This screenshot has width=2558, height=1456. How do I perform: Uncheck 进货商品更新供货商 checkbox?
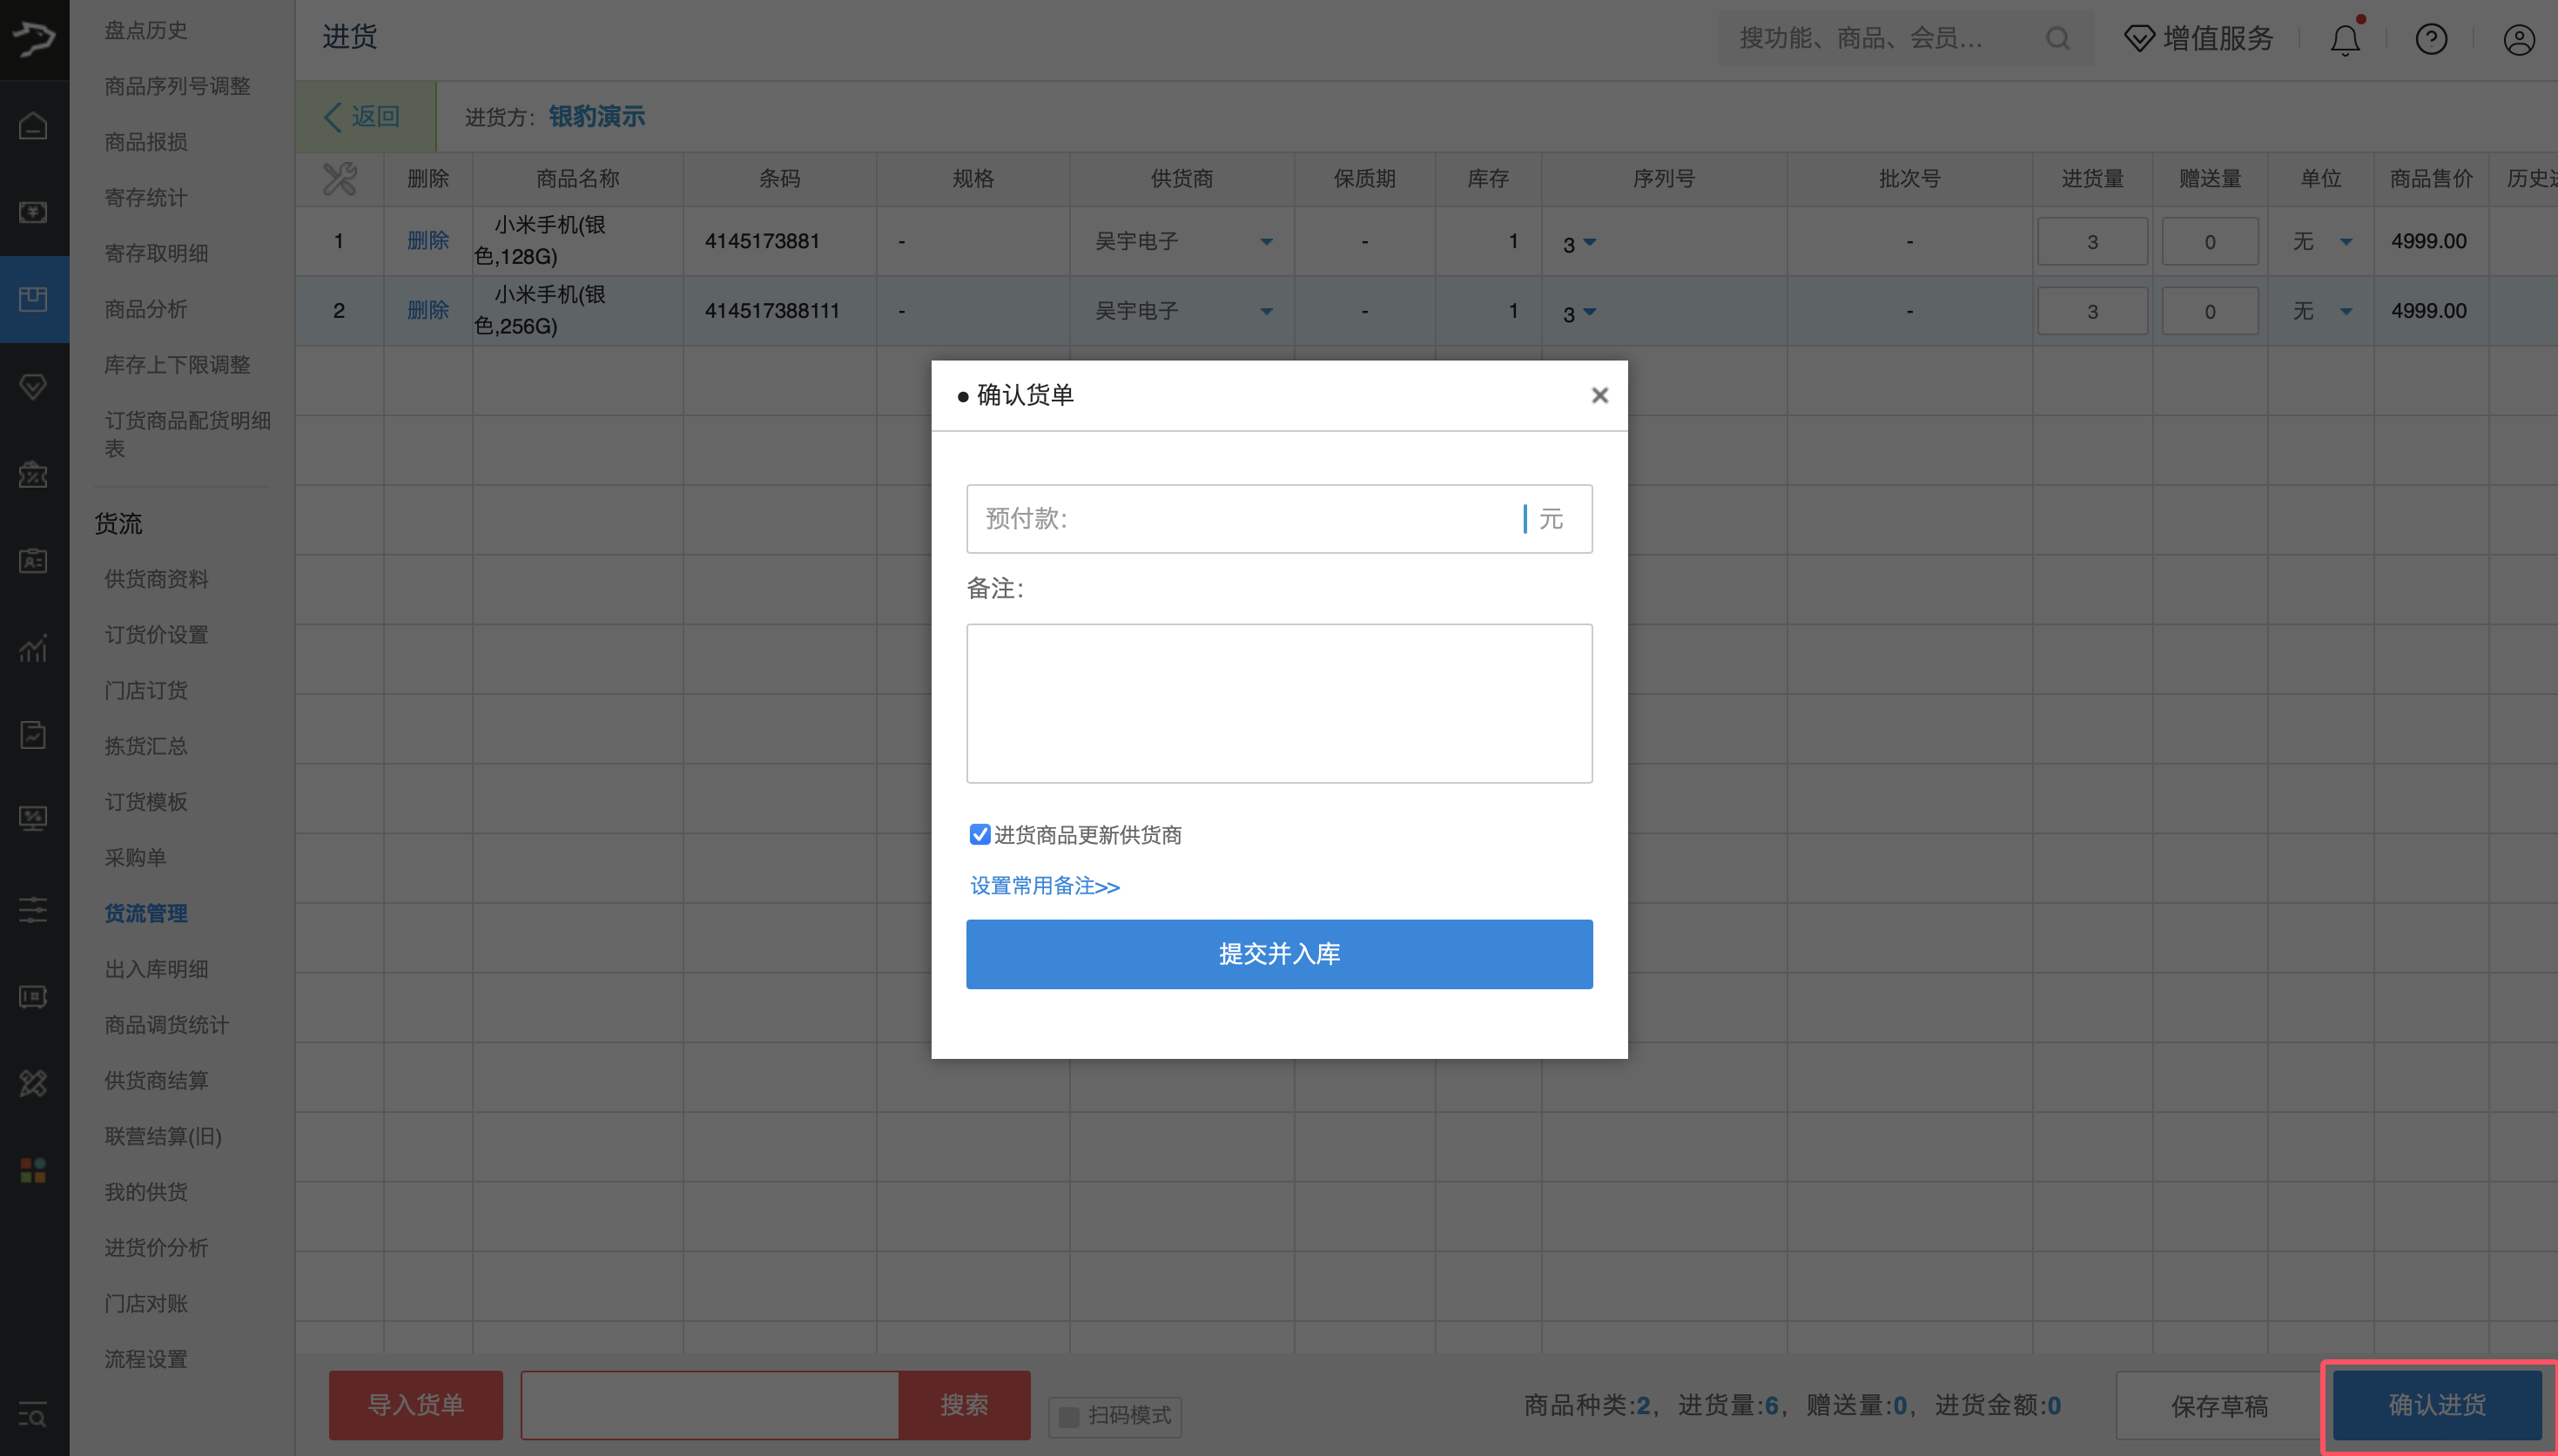click(979, 834)
